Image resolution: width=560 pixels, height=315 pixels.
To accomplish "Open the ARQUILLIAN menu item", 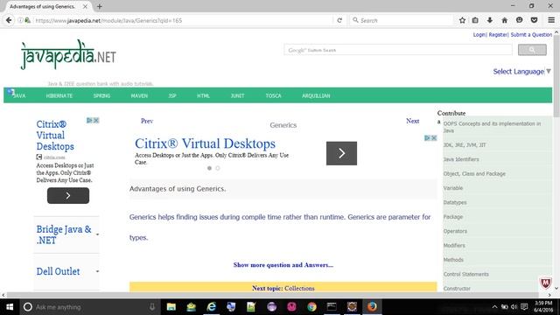I will click(x=316, y=95).
